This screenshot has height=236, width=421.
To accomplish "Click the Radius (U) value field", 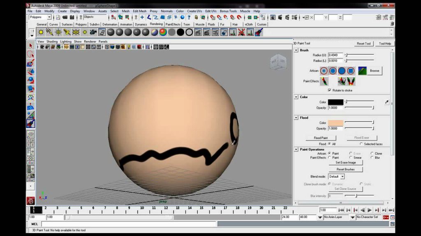I will (335, 55).
